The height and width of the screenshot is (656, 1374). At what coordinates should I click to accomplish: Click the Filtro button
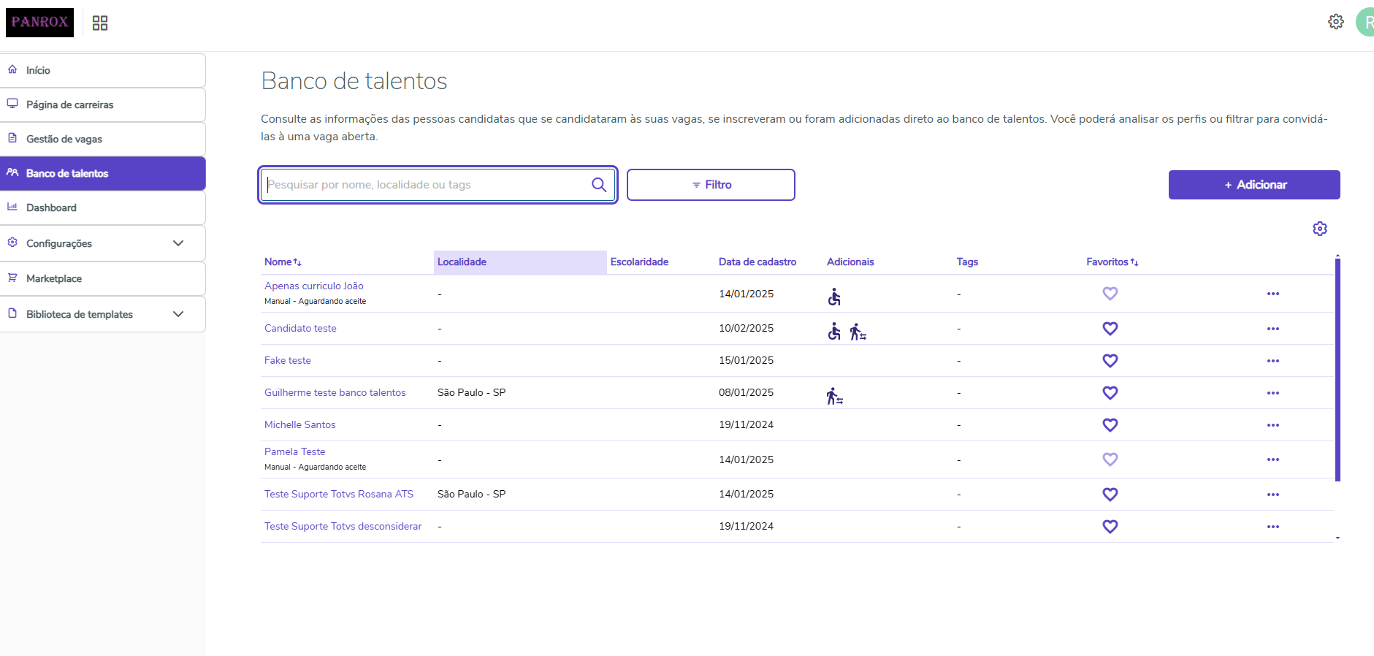(x=711, y=185)
